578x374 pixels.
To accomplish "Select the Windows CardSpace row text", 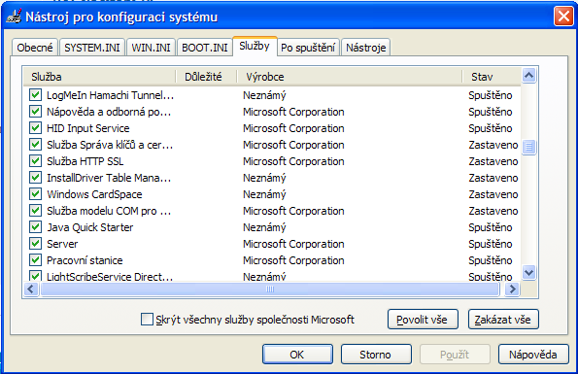I will coord(94,194).
